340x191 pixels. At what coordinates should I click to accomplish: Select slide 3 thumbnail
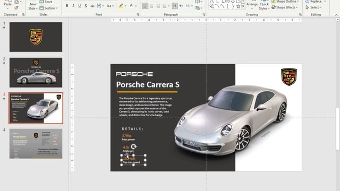tap(36, 108)
